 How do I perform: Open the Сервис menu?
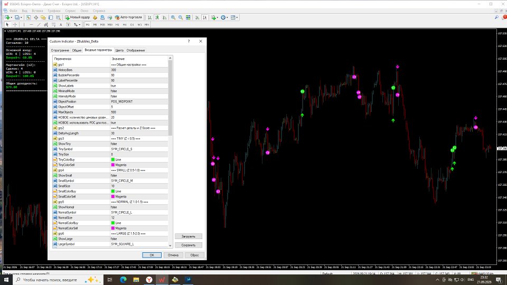point(70,11)
